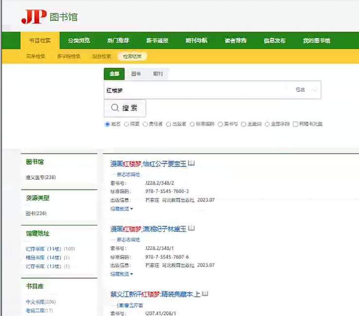Enable the 有随书光盘 checkbox

(x=295, y=124)
